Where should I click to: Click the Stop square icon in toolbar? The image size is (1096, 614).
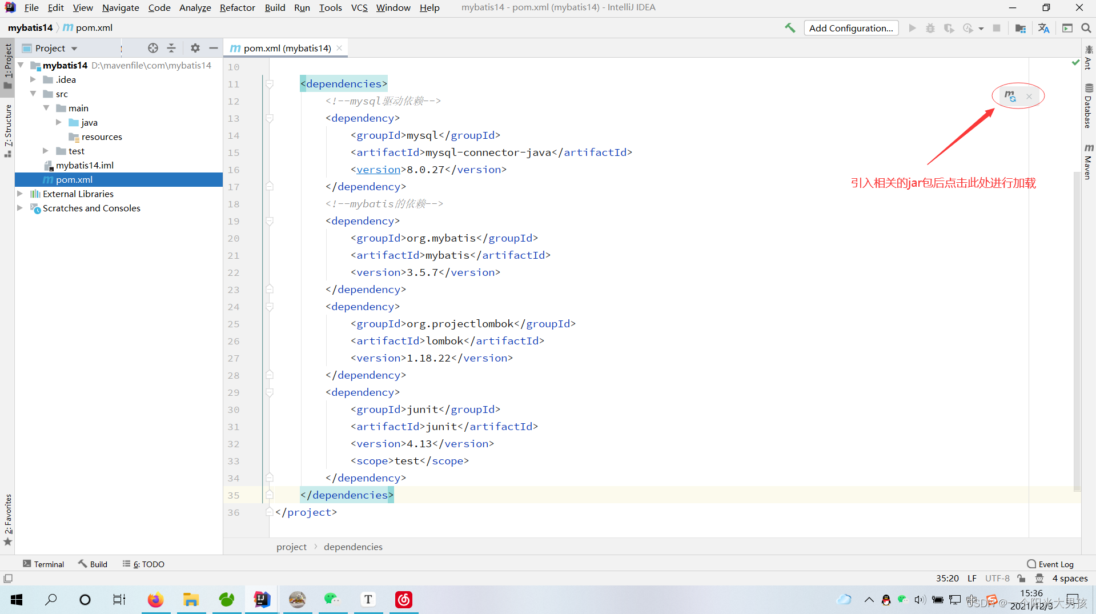click(x=997, y=28)
